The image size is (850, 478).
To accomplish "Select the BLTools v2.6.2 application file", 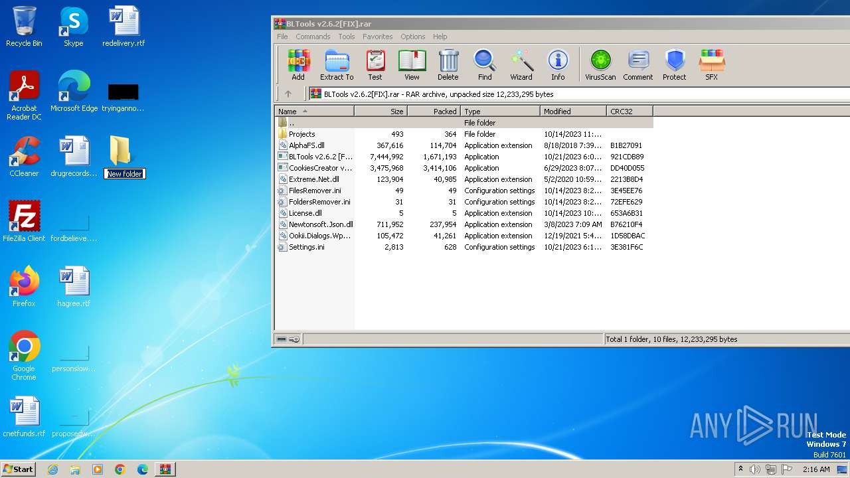I will tap(464, 157).
